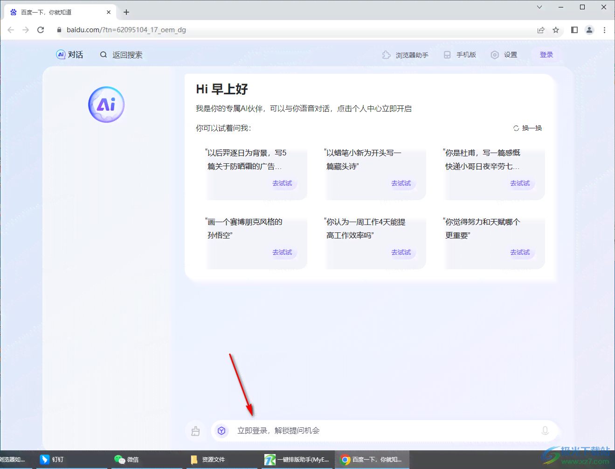Toggle the browser side panel

coord(574,30)
